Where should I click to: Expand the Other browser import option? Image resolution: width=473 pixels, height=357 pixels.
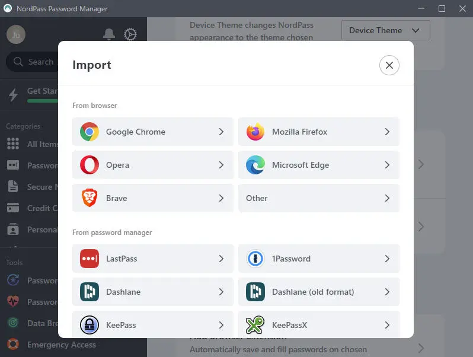click(x=318, y=198)
